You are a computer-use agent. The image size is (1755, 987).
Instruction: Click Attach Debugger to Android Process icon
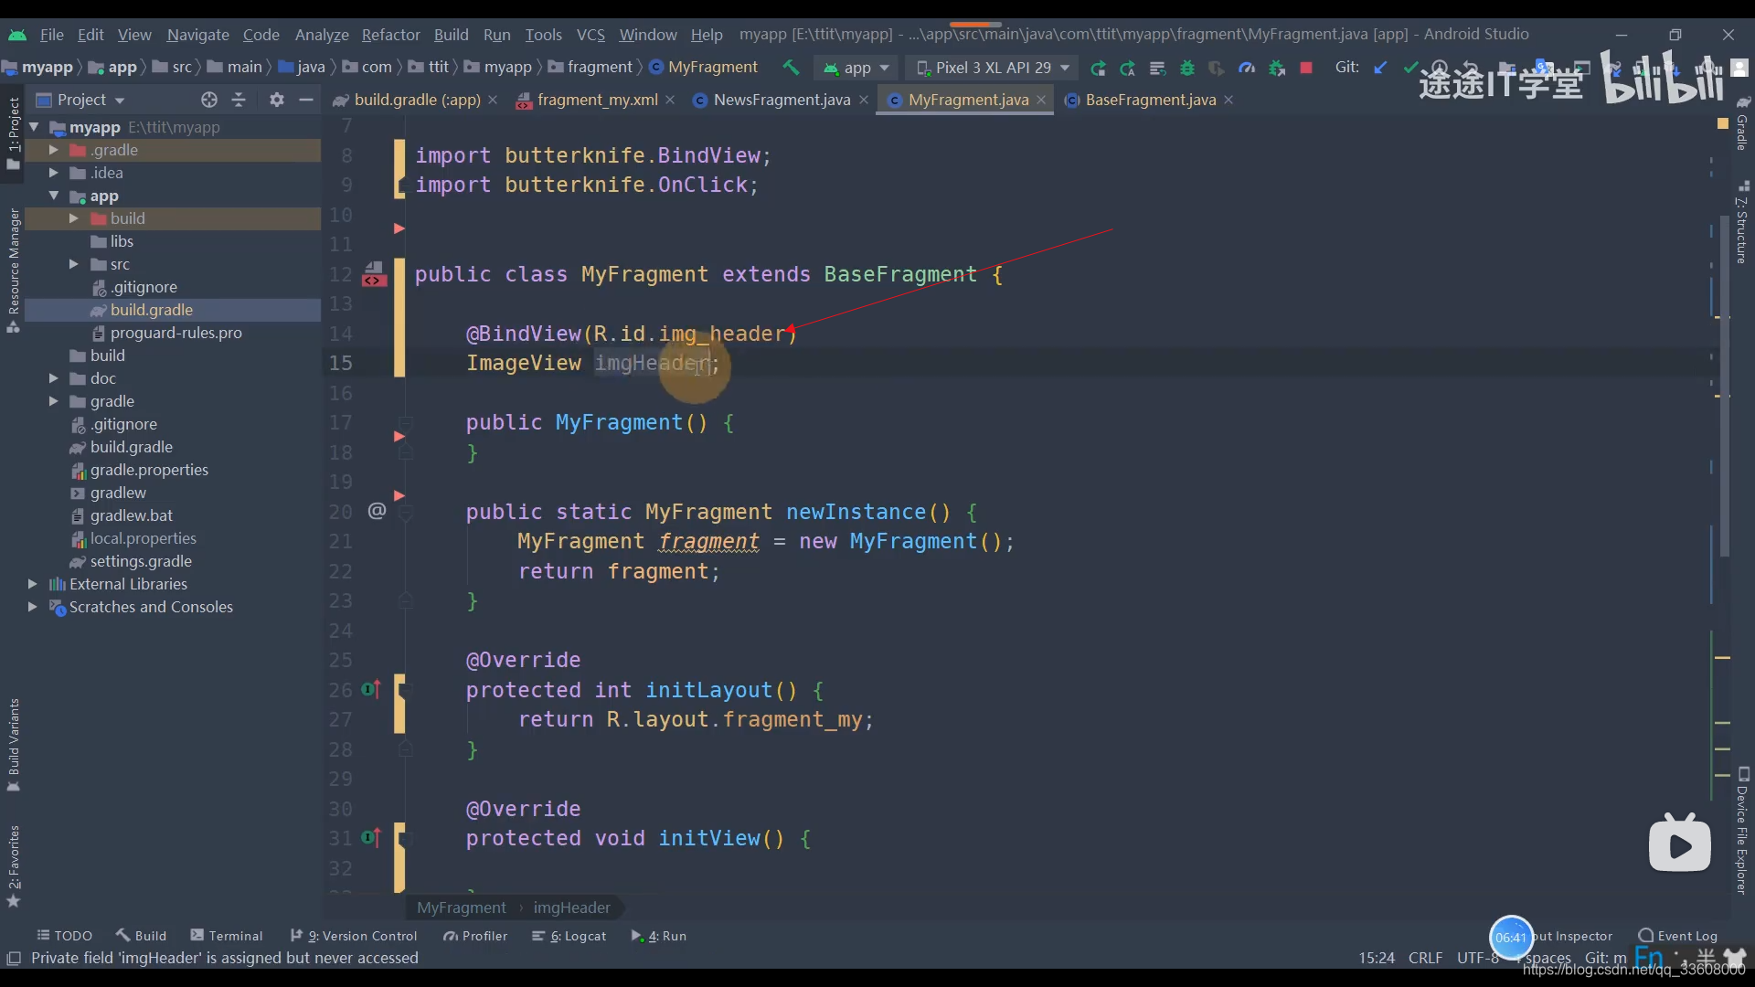point(1277,68)
